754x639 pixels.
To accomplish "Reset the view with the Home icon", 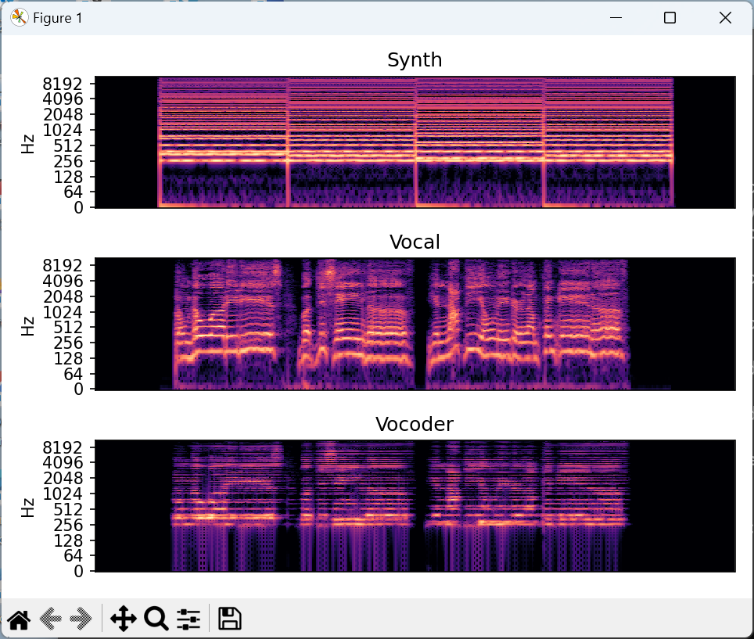I will click(19, 619).
